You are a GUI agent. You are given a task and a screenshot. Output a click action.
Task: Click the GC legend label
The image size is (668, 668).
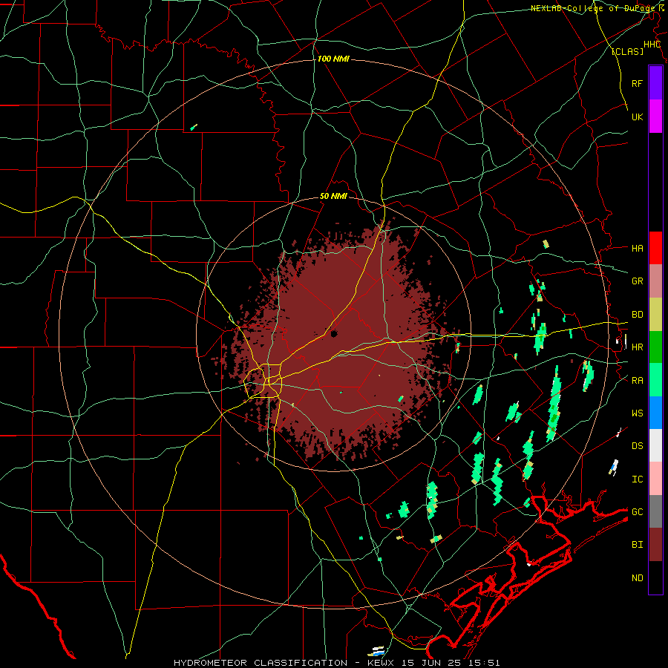click(637, 512)
